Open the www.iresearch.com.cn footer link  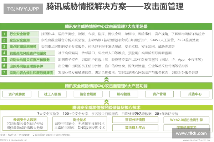coord(196,140)
